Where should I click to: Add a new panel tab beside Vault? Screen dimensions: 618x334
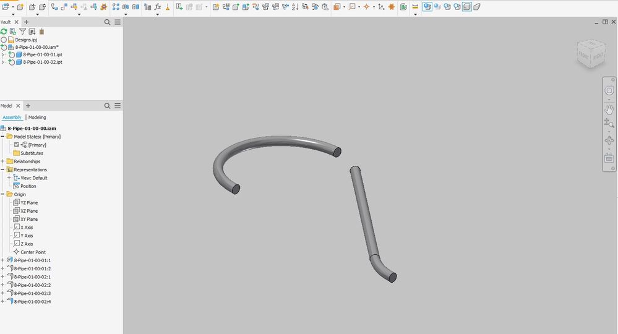pyautogui.click(x=27, y=22)
